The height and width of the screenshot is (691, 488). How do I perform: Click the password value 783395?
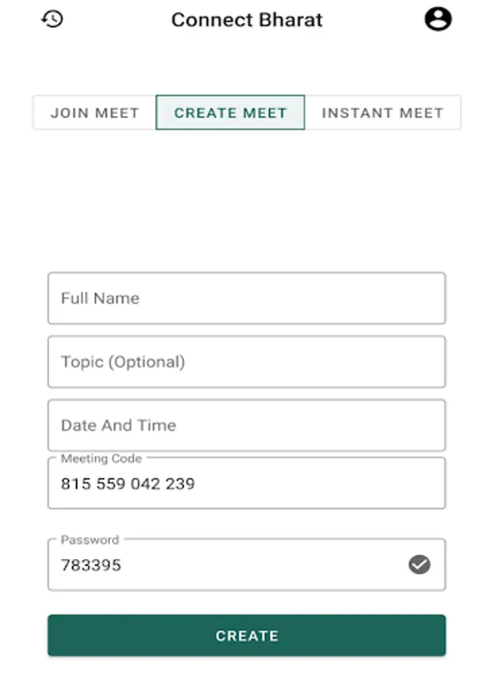coord(91,565)
